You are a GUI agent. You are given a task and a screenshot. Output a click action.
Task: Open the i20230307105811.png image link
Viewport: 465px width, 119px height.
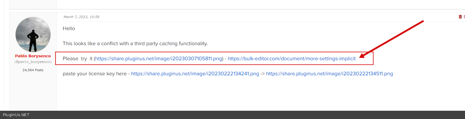point(158,58)
